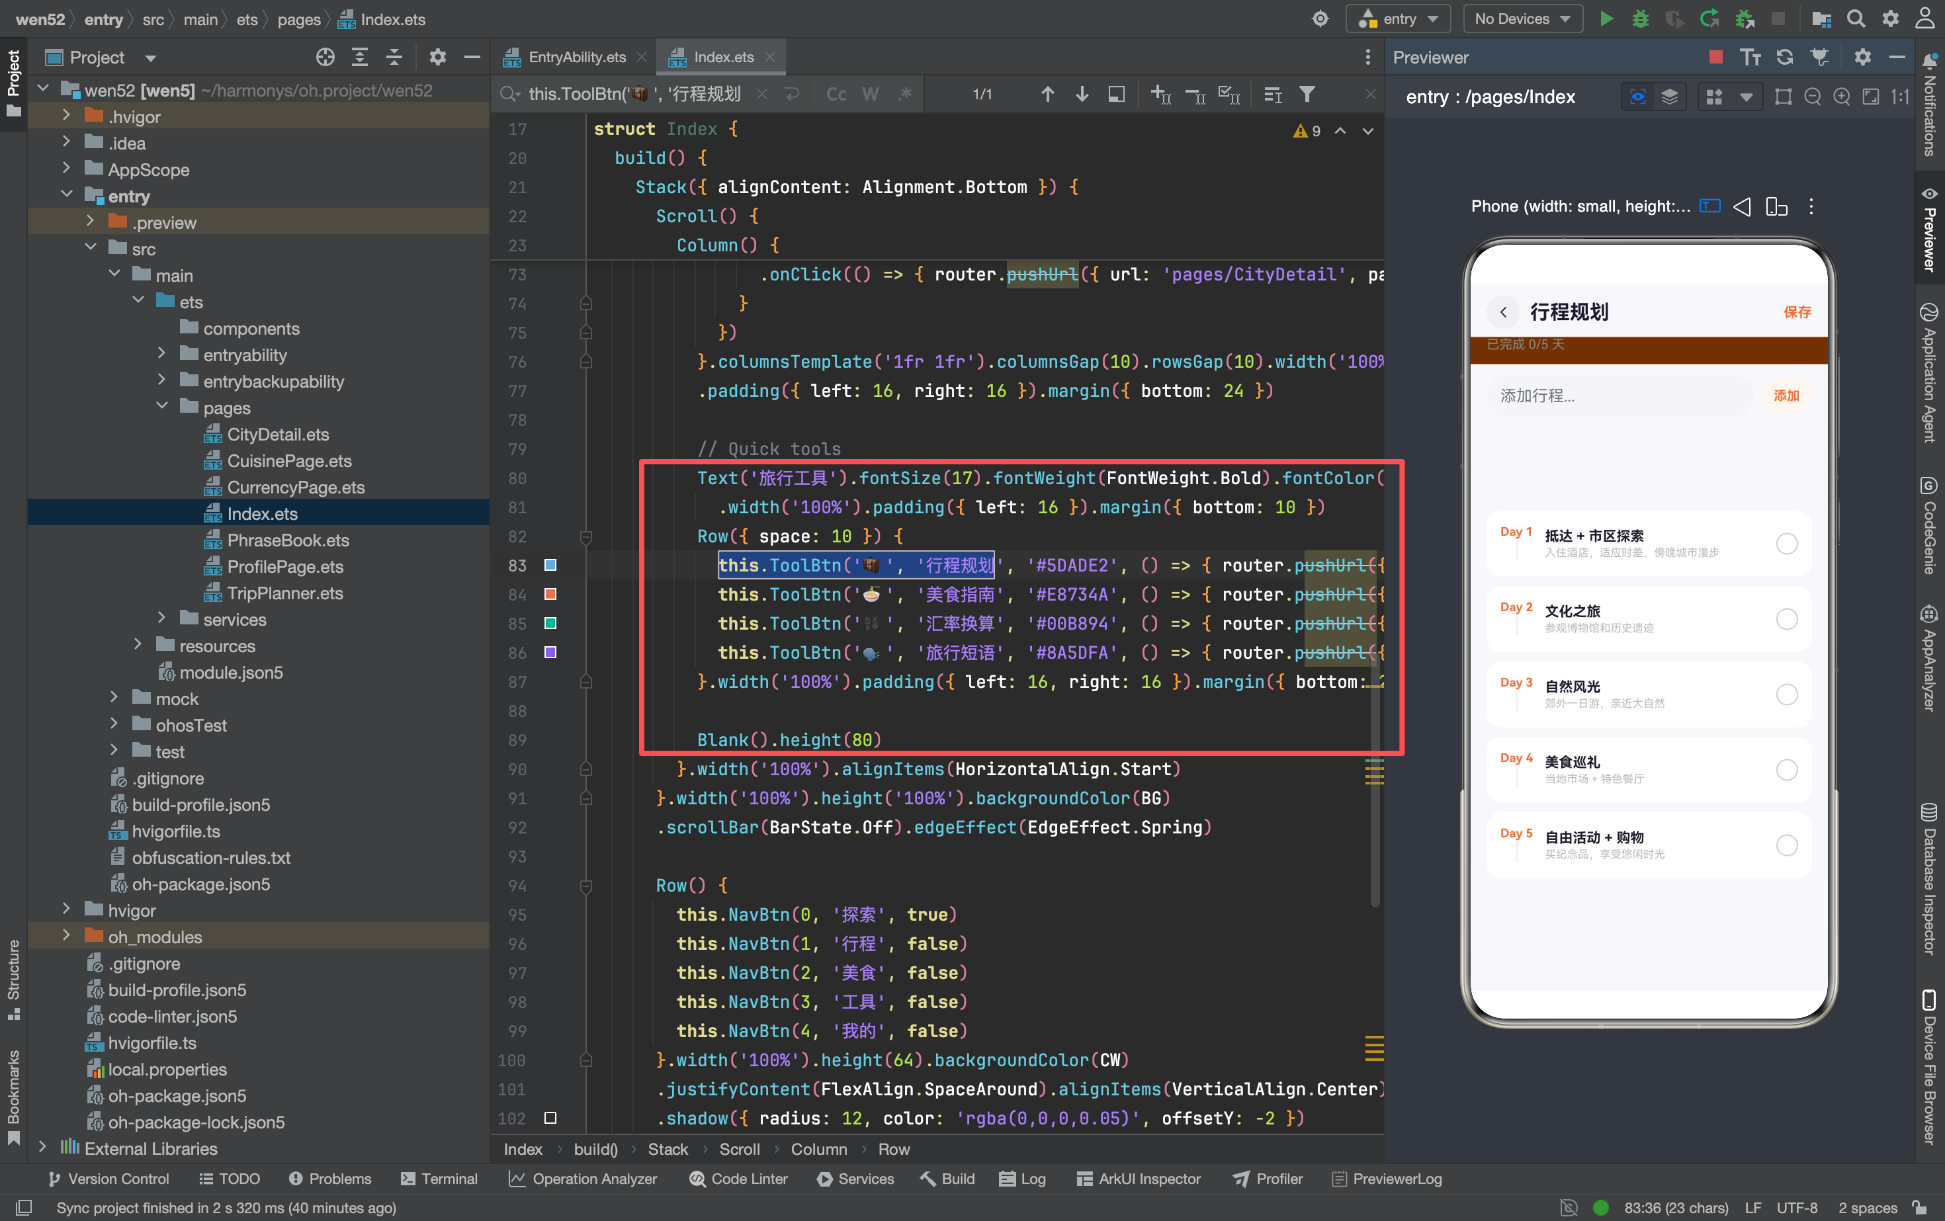Stop the Previewer with the red square
The image size is (1945, 1221).
click(x=1716, y=58)
